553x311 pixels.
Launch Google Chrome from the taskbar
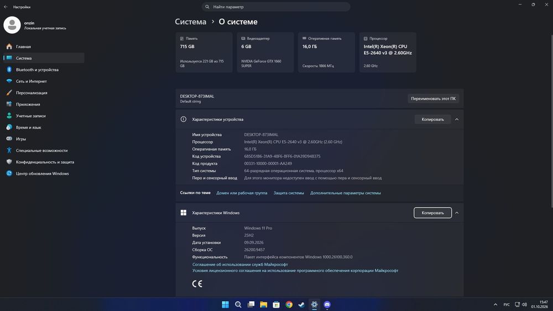click(x=289, y=305)
